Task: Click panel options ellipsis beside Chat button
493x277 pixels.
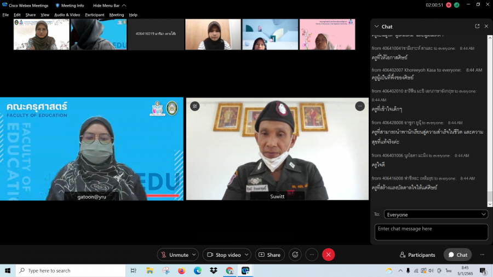Action: [x=482, y=255]
